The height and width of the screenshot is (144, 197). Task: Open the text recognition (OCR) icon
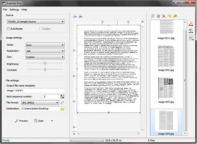click(191, 38)
